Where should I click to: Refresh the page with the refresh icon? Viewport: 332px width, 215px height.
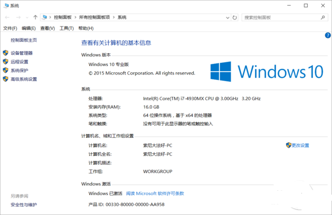235,18
